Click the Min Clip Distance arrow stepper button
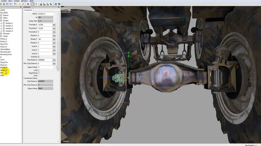This screenshot has height=146, width=261. point(54,63)
